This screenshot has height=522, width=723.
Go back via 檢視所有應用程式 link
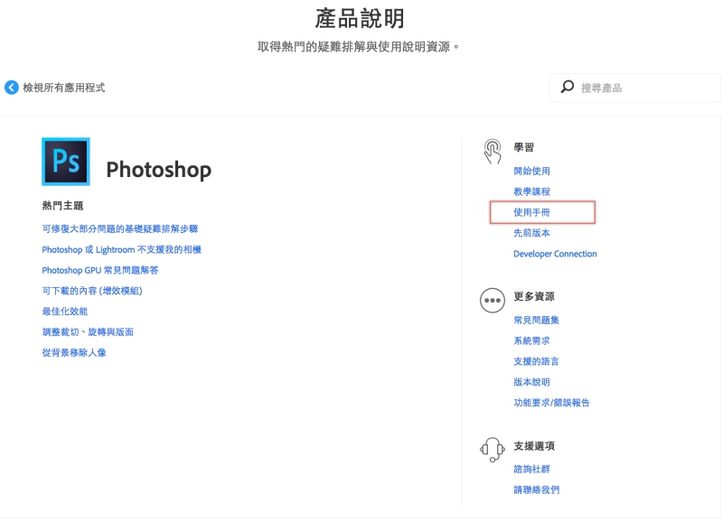(x=64, y=88)
